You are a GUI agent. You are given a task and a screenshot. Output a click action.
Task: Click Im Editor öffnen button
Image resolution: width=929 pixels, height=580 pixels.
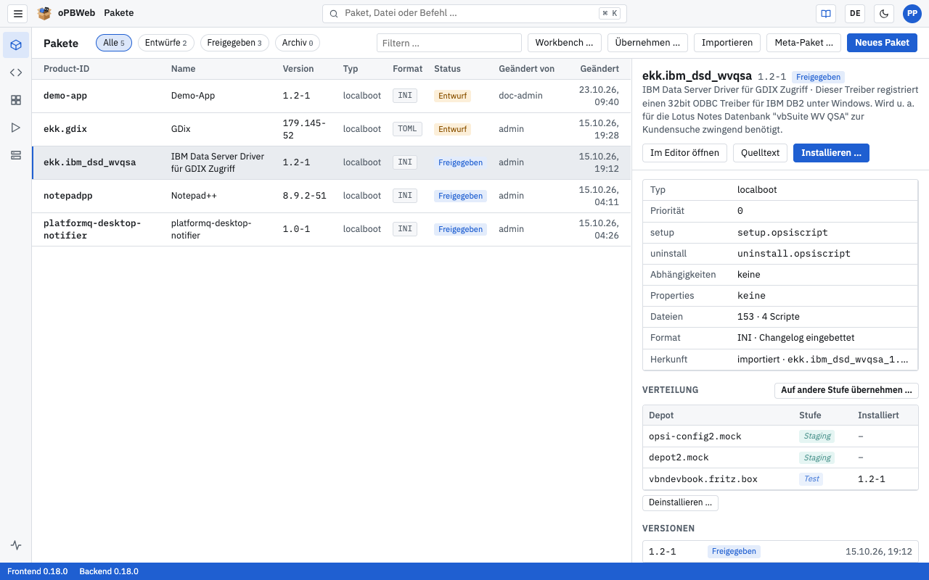(x=684, y=153)
